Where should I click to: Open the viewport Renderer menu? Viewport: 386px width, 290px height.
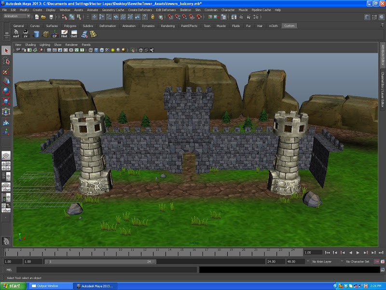point(71,44)
